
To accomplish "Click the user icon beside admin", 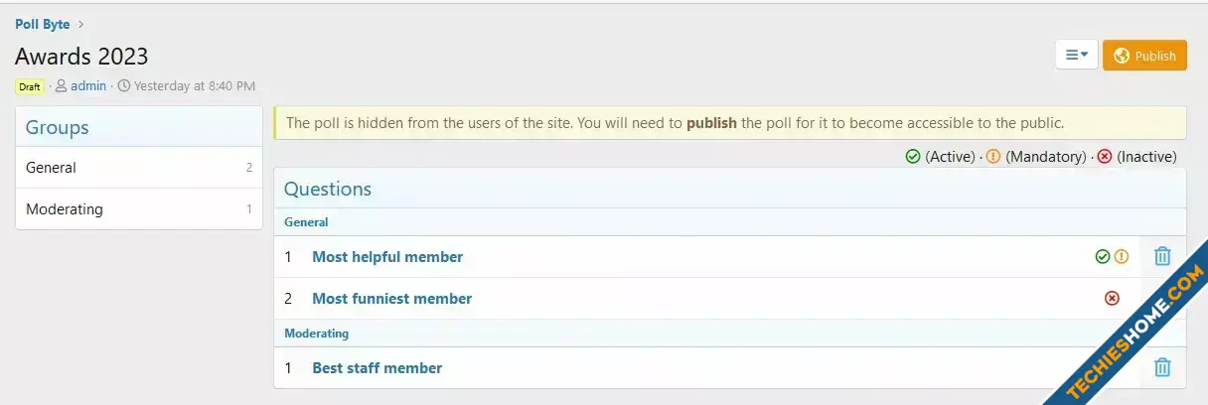I will tap(62, 85).
